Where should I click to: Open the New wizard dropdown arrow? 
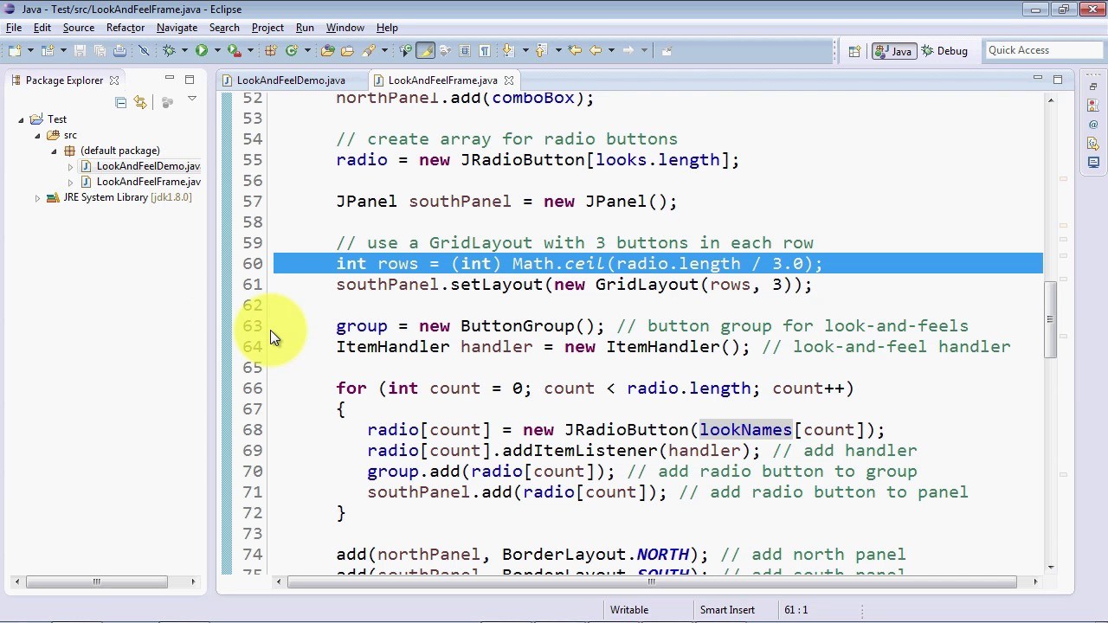click(30, 50)
